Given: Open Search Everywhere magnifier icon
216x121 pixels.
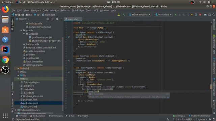Looking at the screenshot, I should point(214,15).
